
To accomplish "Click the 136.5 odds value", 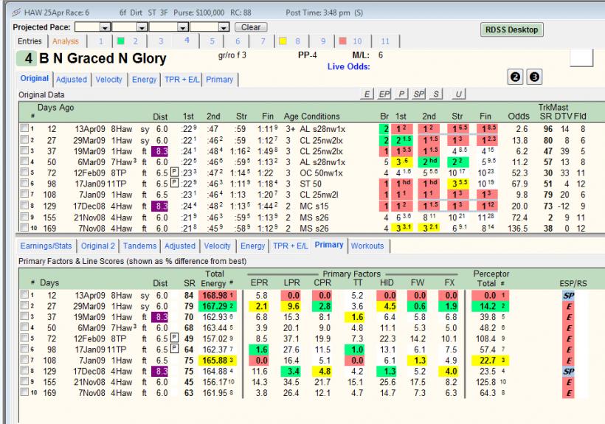I will click(517, 228).
